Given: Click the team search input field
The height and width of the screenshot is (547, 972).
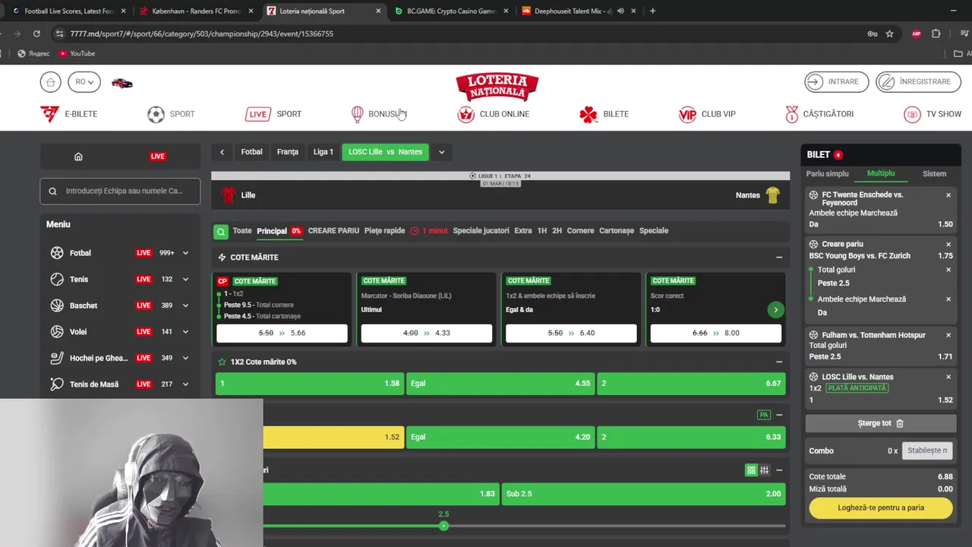Looking at the screenshot, I should coord(120,191).
